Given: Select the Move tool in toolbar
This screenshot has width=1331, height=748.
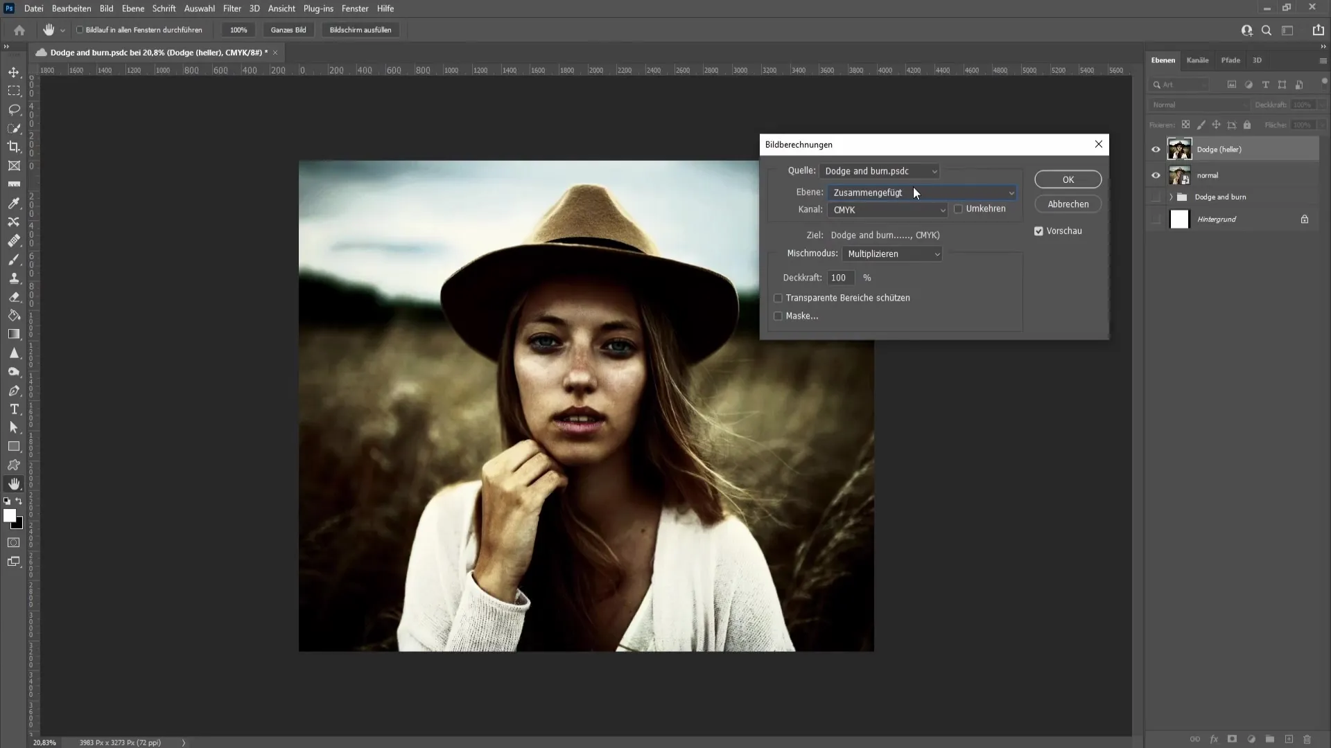Looking at the screenshot, I should pyautogui.click(x=14, y=72).
